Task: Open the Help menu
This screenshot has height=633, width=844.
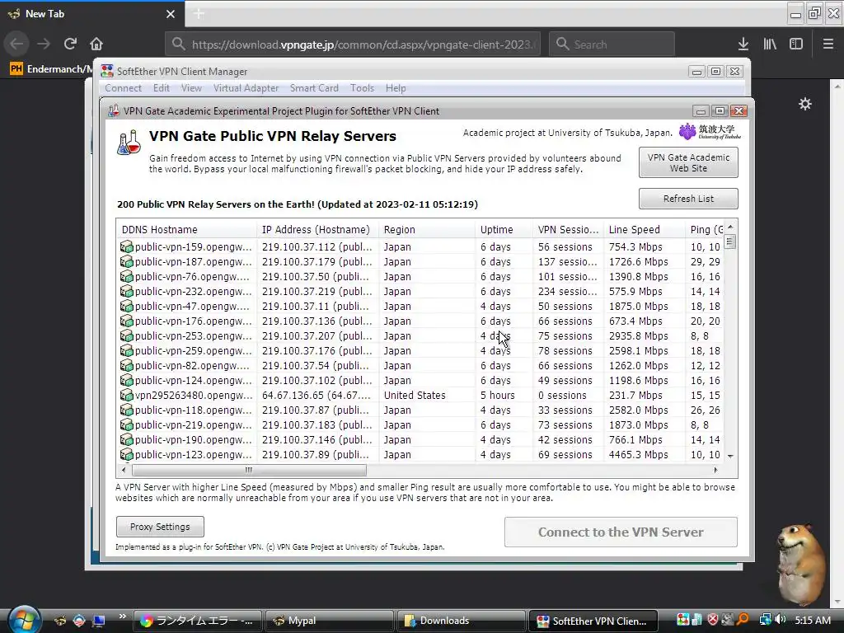Action: pos(396,88)
